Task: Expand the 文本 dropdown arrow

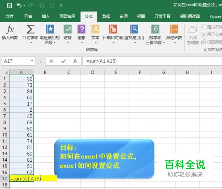Action: (96, 43)
